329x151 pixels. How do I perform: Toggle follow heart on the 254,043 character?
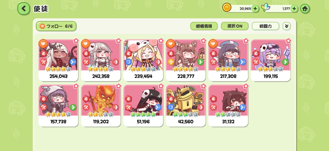(x=43, y=44)
